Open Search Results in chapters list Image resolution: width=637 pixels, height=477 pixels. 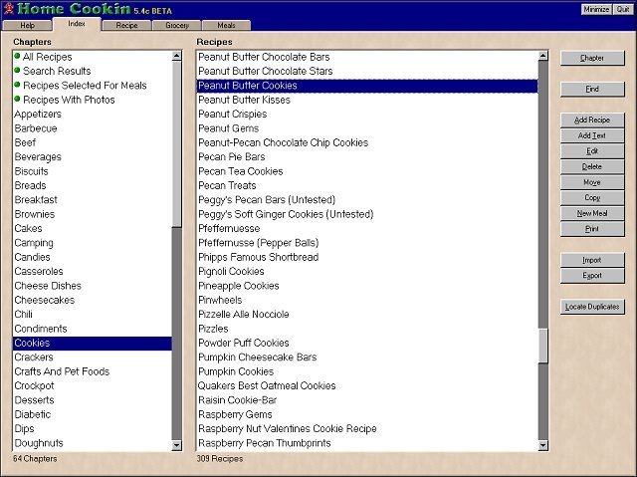coord(56,72)
